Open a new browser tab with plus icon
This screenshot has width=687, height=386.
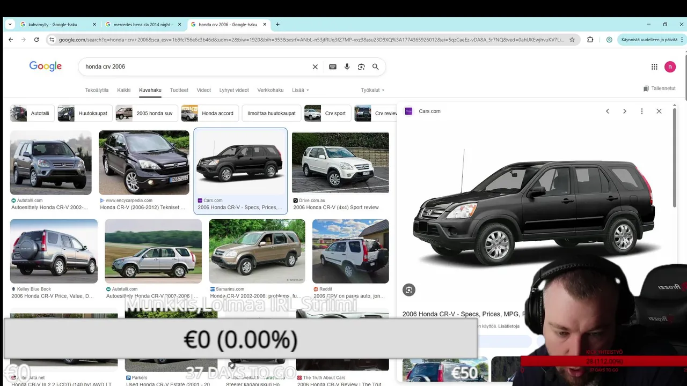click(x=277, y=24)
